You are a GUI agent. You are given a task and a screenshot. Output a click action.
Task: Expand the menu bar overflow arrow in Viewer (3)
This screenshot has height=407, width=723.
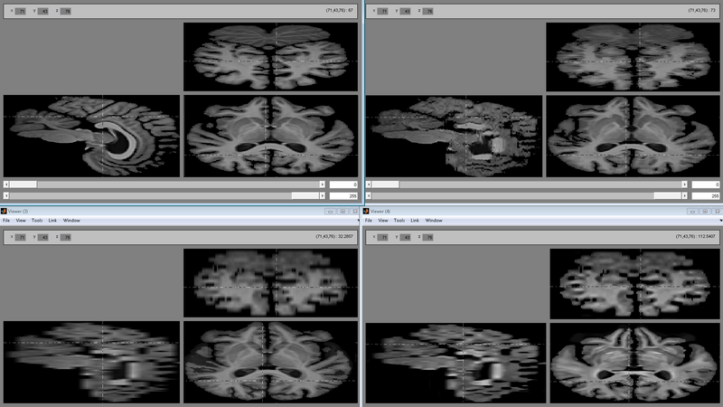click(358, 221)
